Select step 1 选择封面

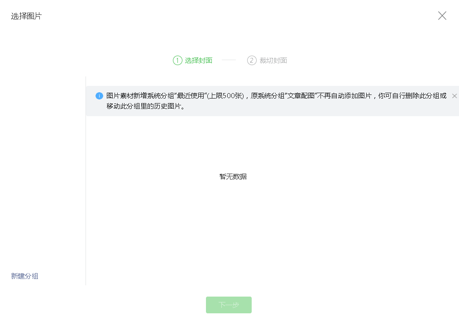coord(193,61)
